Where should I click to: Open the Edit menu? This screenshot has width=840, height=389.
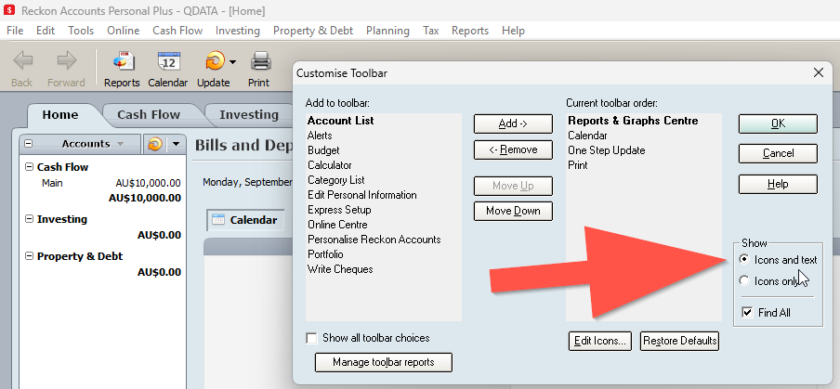46,31
